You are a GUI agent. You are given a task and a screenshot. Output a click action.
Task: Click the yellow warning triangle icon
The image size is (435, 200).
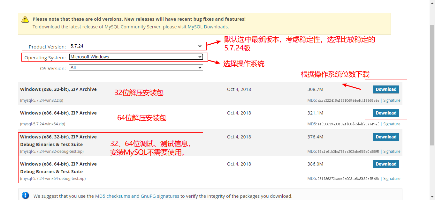click(25, 19)
